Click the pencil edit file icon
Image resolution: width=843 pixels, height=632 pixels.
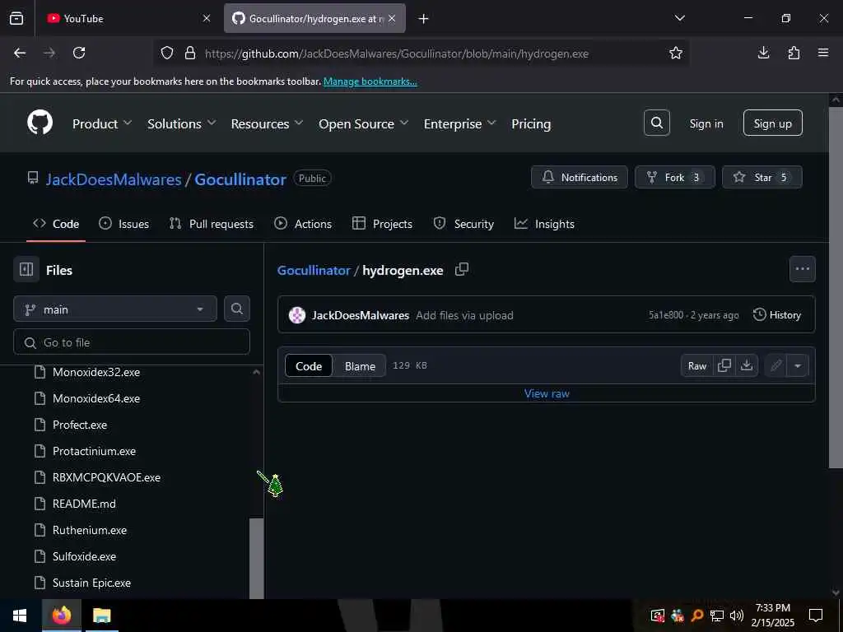[775, 365]
